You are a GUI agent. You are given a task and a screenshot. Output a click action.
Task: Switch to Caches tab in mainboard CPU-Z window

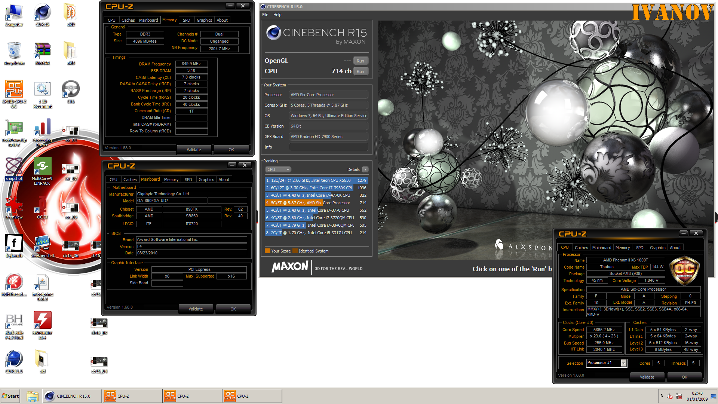click(130, 180)
